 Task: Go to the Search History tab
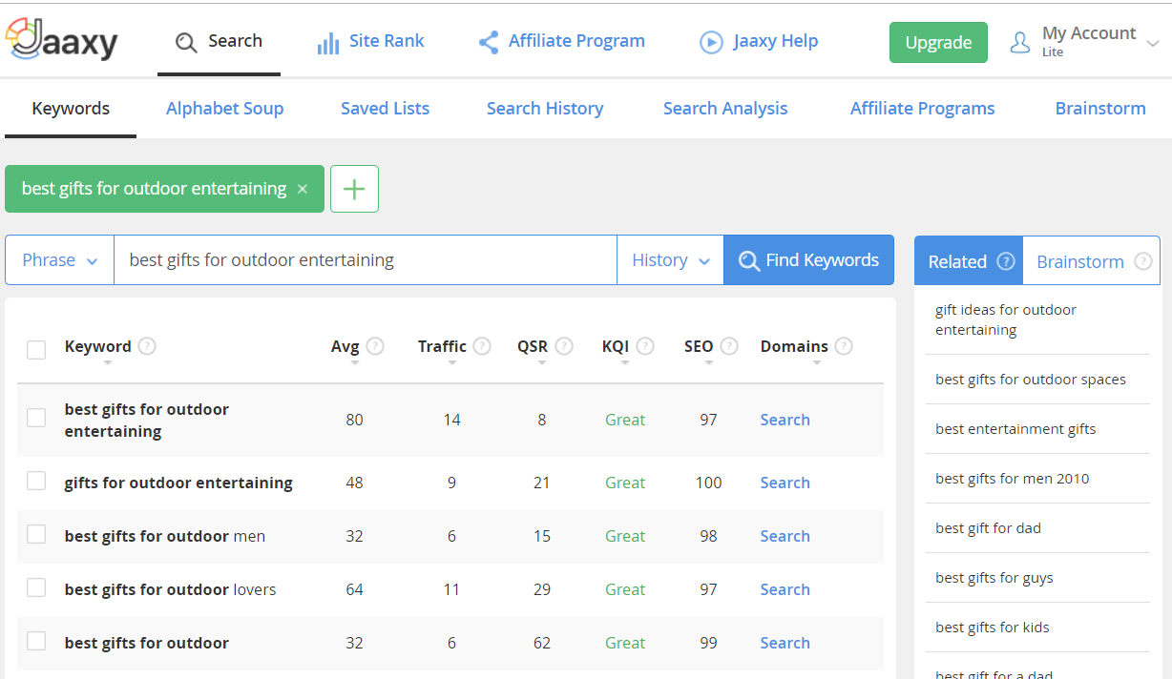tap(545, 109)
